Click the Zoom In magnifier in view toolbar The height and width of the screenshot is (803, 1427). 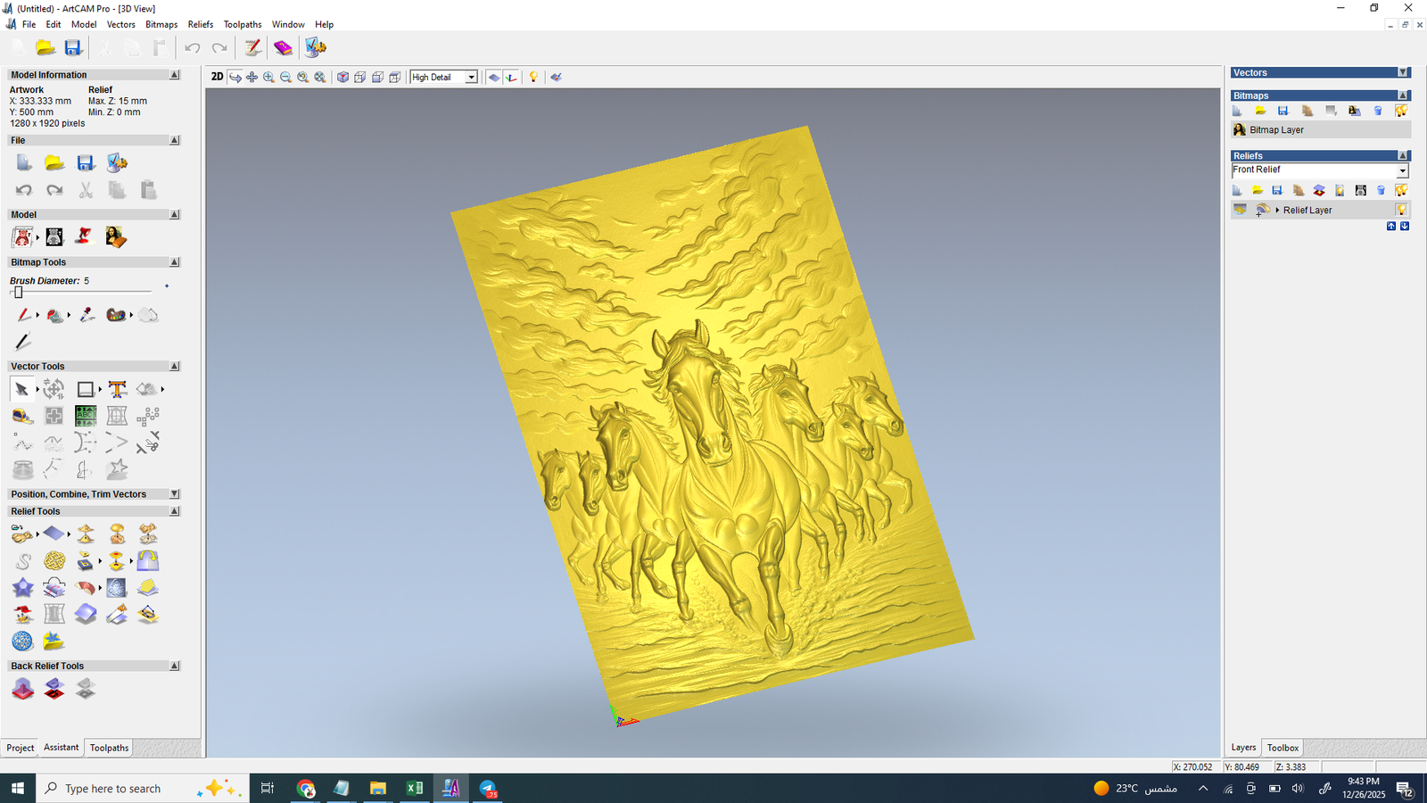(x=268, y=78)
